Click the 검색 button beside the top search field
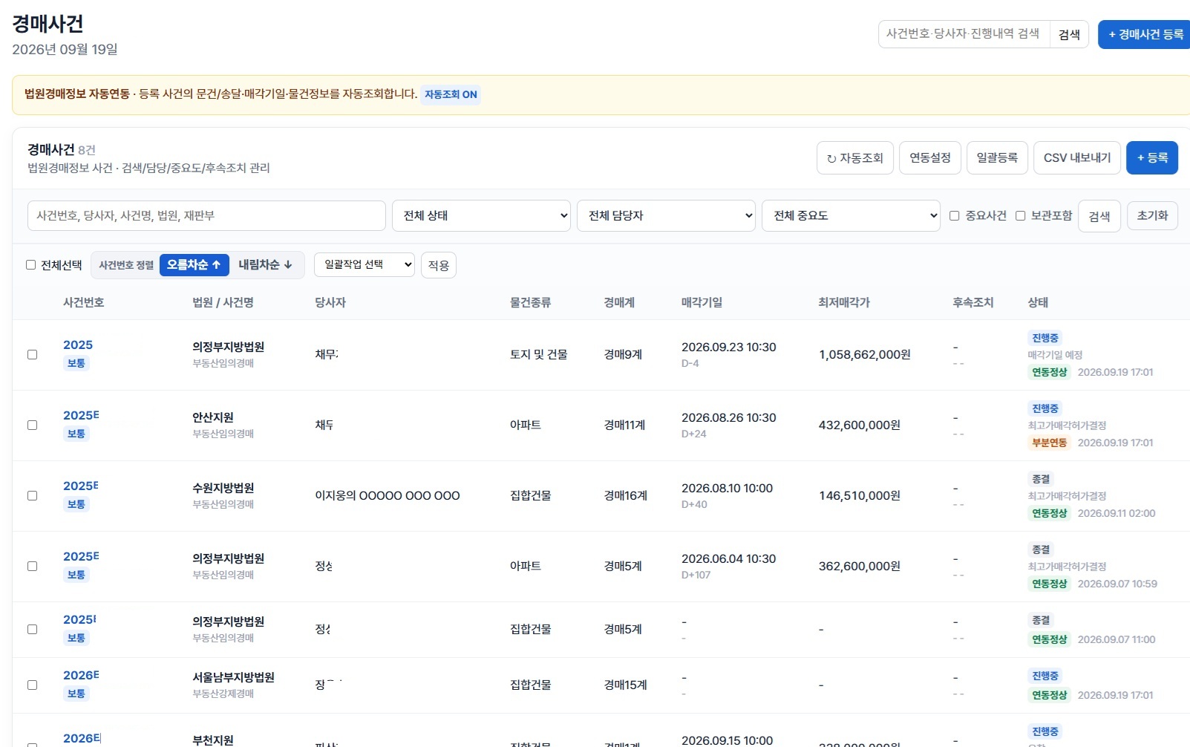Screen dimensions: 1190x747 click(1069, 34)
